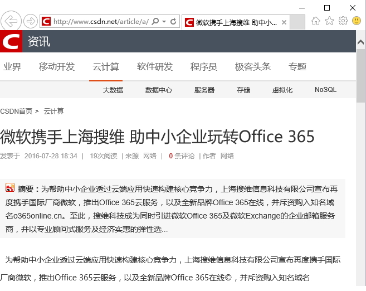
Task: Open the 大数据 subcategory
Action: point(113,90)
